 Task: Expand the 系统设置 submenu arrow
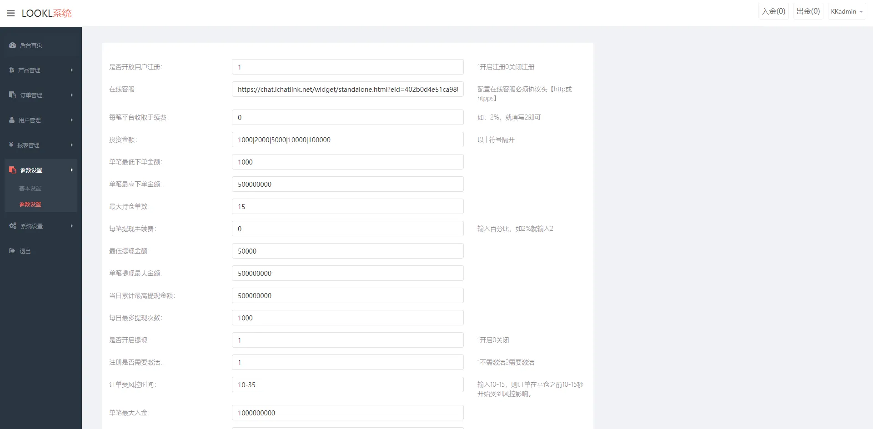coord(71,226)
